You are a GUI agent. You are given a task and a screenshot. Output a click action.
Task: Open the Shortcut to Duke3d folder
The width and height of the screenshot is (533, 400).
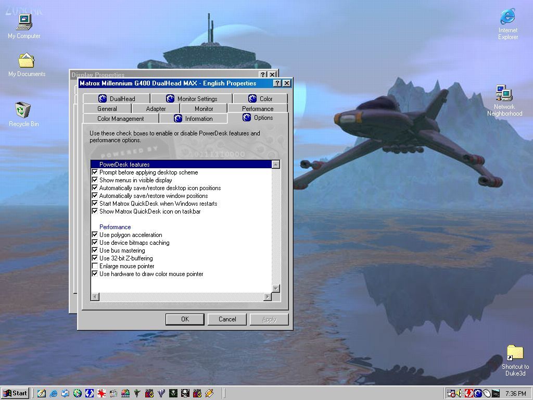[514, 353]
